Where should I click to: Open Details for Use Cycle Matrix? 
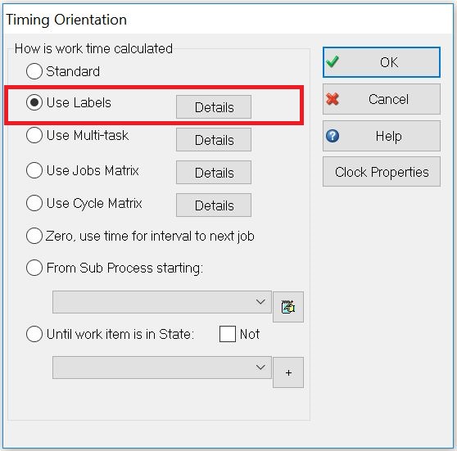[x=214, y=205]
